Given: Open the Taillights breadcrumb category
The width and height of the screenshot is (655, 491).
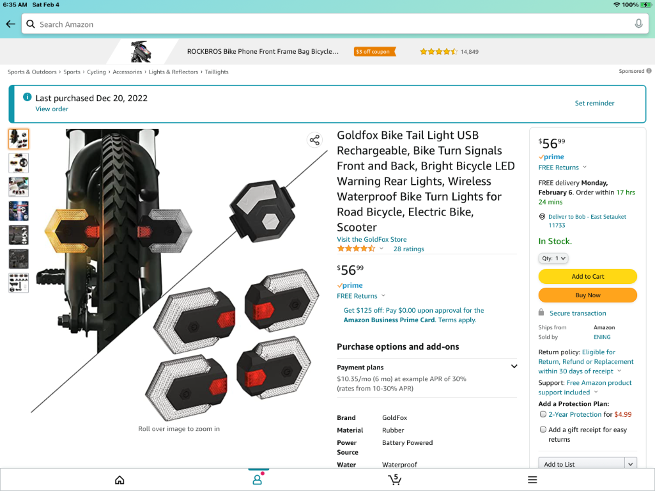Looking at the screenshot, I should [217, 72].
